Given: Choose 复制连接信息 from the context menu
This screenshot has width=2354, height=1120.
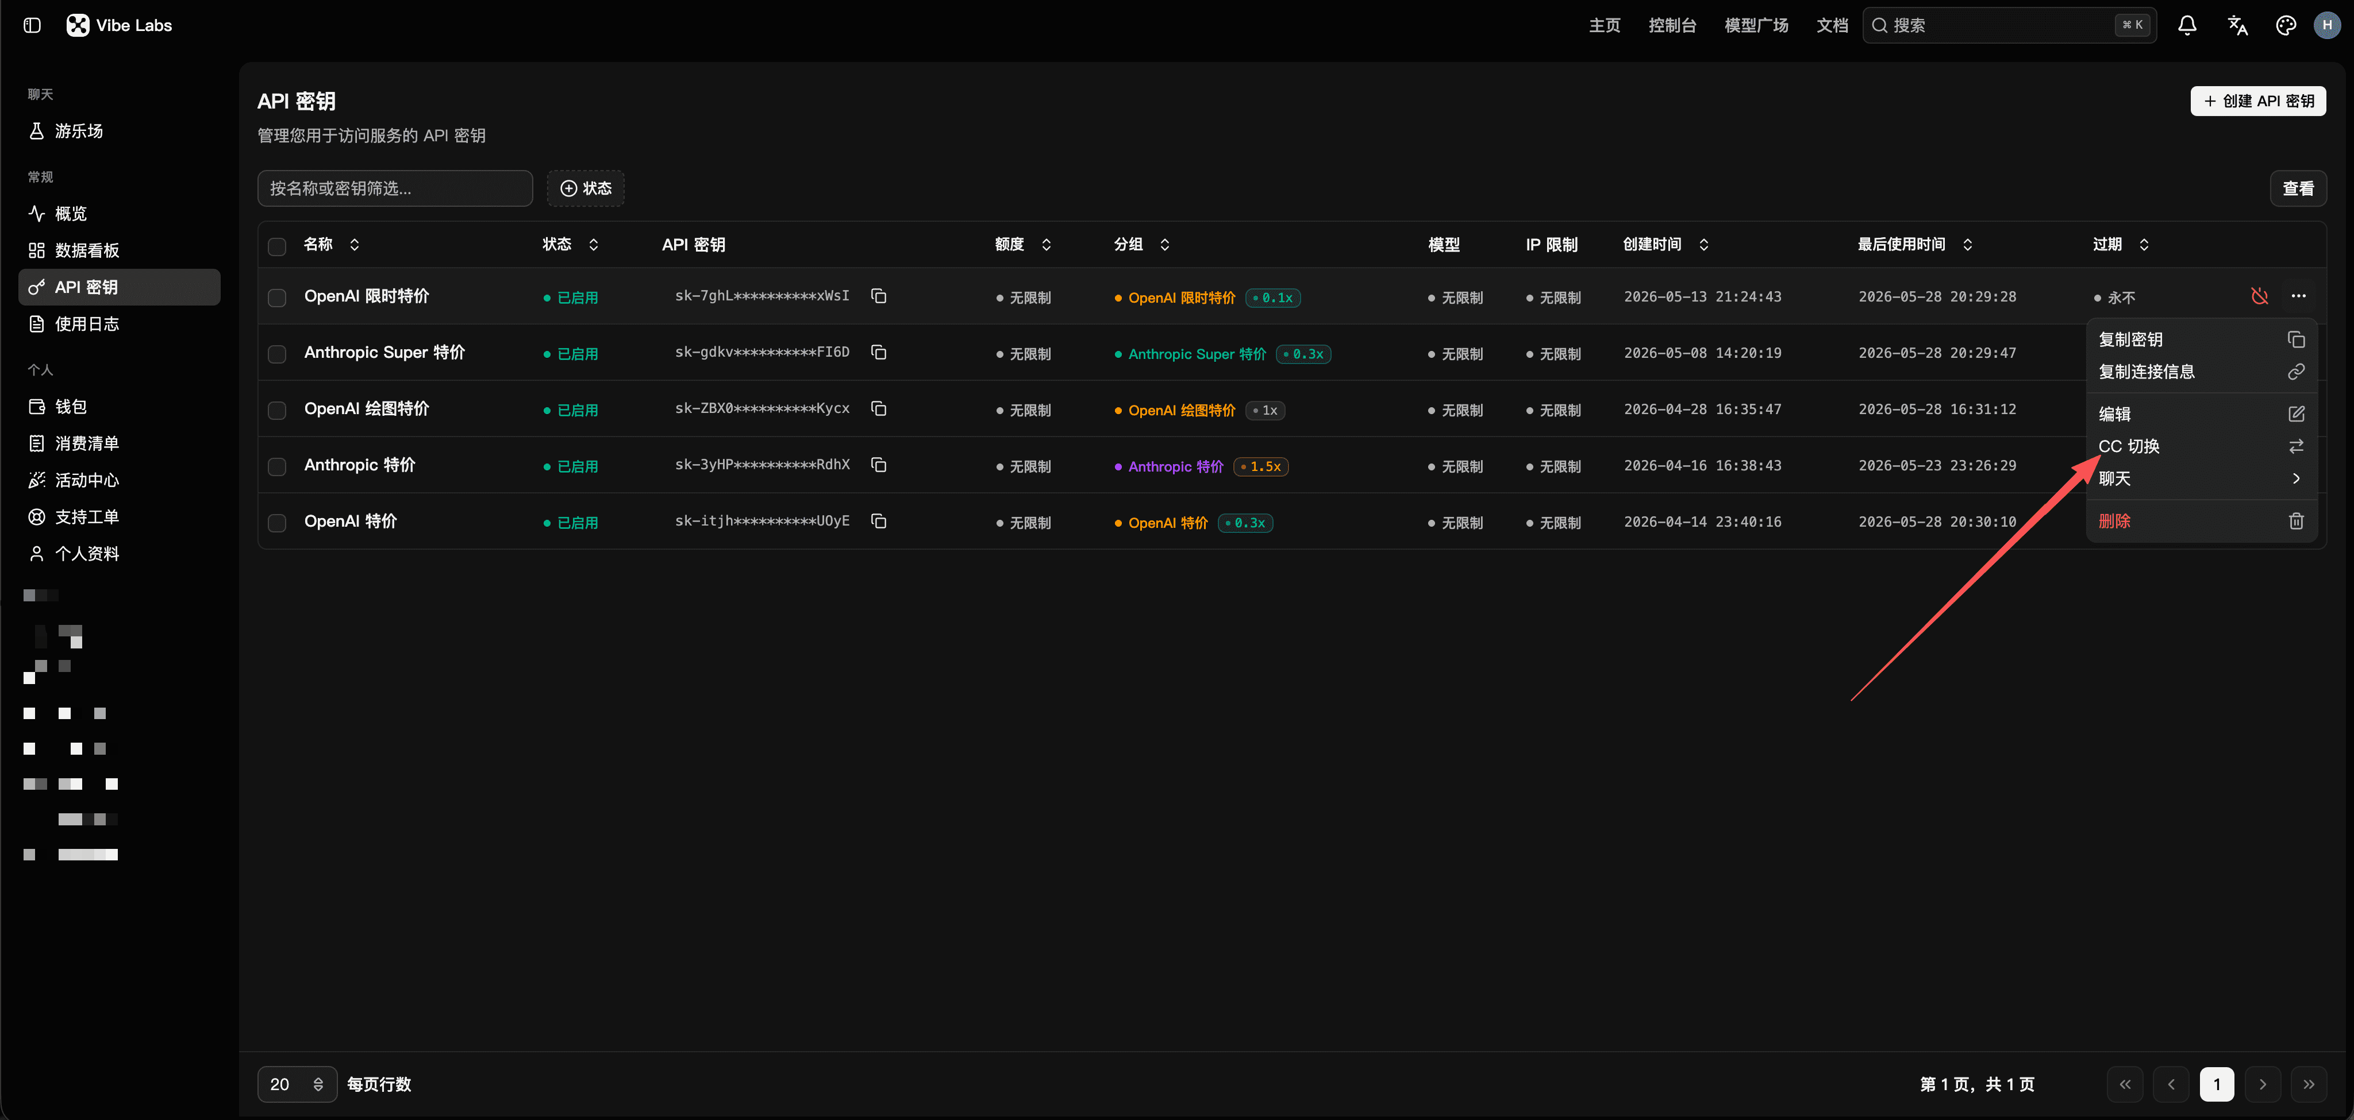Looking at the screenshot, I should (2201, 372).
